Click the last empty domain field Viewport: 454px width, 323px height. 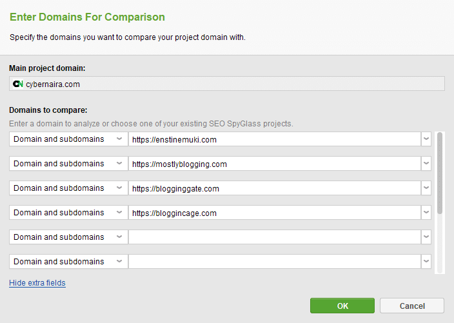274,262
